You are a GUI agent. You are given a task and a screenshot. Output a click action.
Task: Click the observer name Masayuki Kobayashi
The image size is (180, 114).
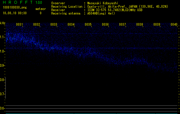103,3
